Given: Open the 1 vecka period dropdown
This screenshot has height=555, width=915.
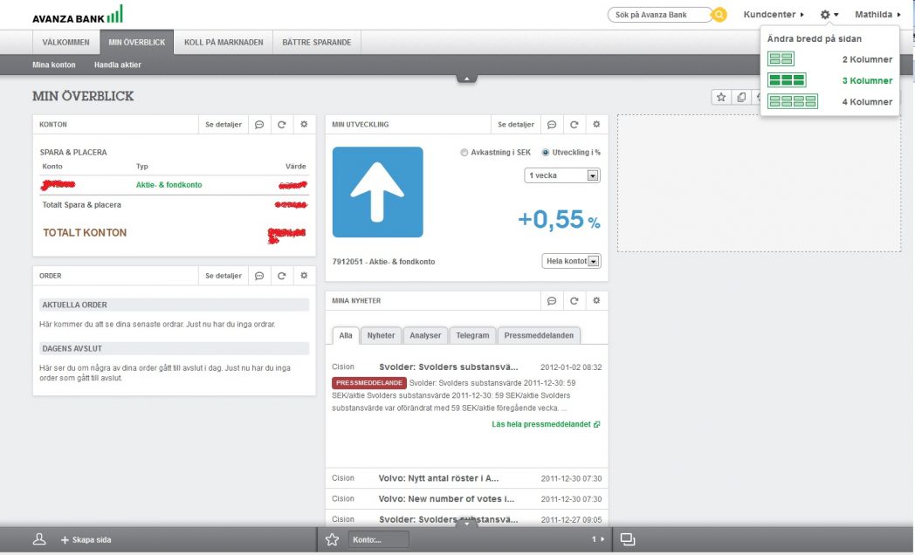Looking at the screenshot, I should click(562, 175).
